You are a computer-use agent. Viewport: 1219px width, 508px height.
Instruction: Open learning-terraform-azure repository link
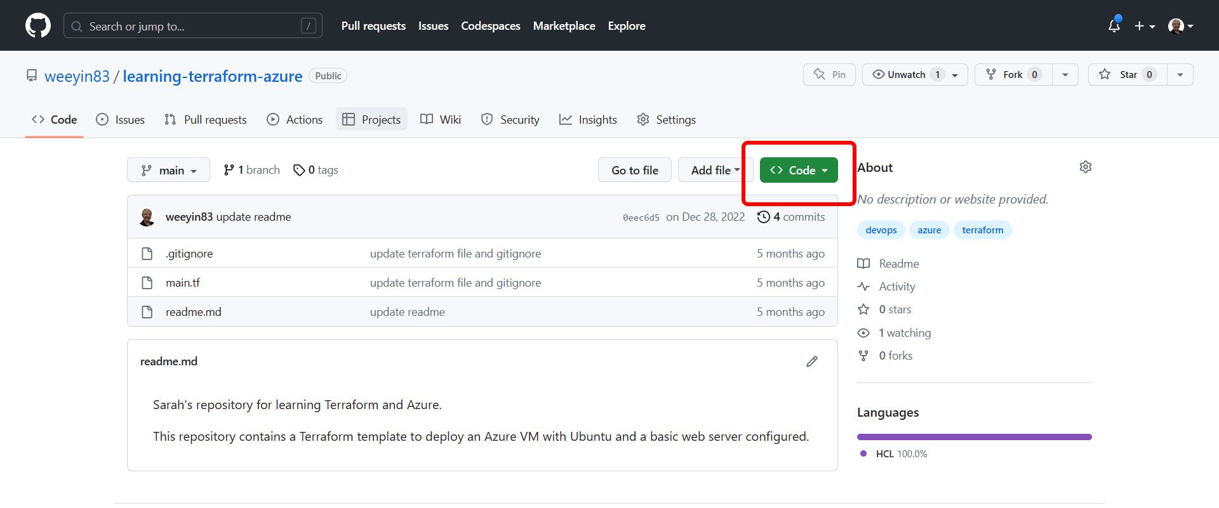click(213, 76)
